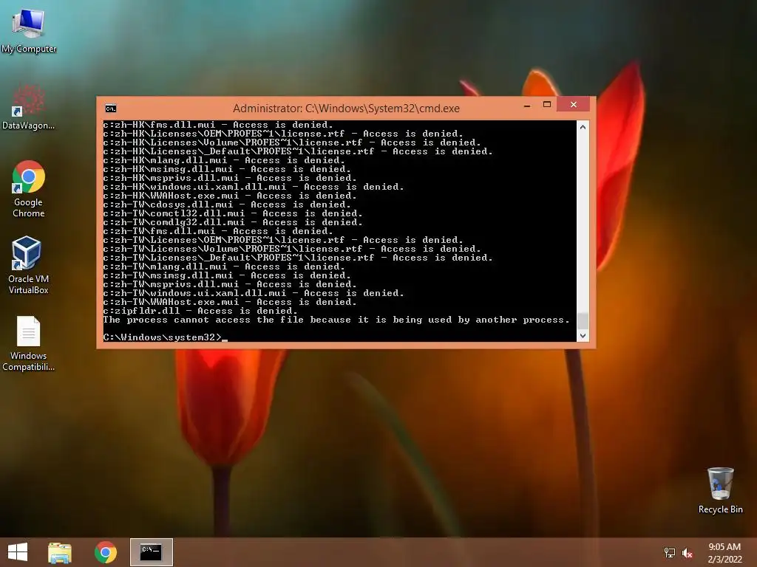This screenshot has width=757, height=567.
Task: Click the 'being used by another process' message
Action: click(336, 320)
